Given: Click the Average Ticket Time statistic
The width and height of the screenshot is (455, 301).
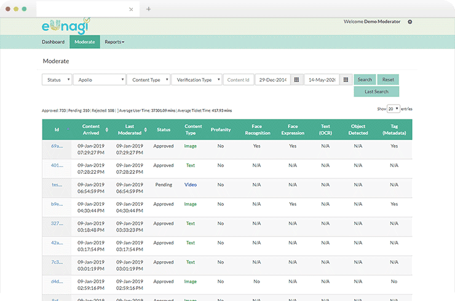Looking at the screenshot, I should [205, 111].
